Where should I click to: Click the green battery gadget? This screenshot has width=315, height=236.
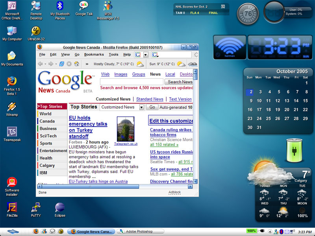pyautogui.click(x=294, y=150)
